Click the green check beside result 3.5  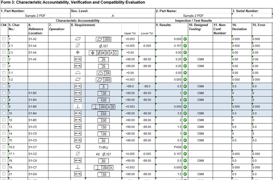pyautogui.click(x=185, y=113)
